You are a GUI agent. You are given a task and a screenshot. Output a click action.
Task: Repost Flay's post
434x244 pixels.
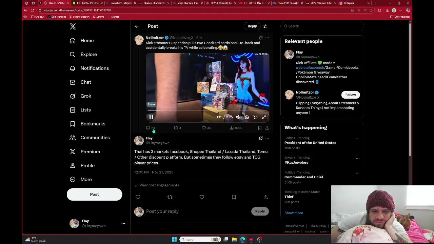coord(170,197)
